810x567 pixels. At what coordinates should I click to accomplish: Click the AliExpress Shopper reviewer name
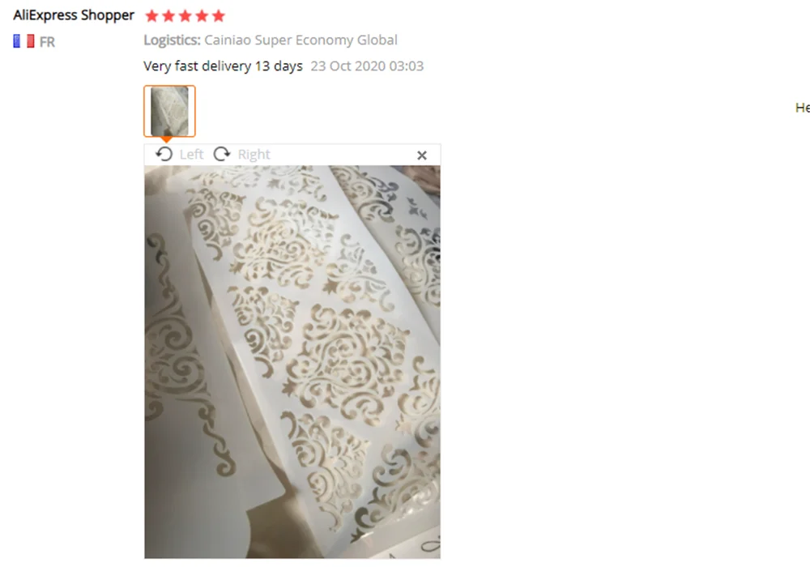coord(74,15)
